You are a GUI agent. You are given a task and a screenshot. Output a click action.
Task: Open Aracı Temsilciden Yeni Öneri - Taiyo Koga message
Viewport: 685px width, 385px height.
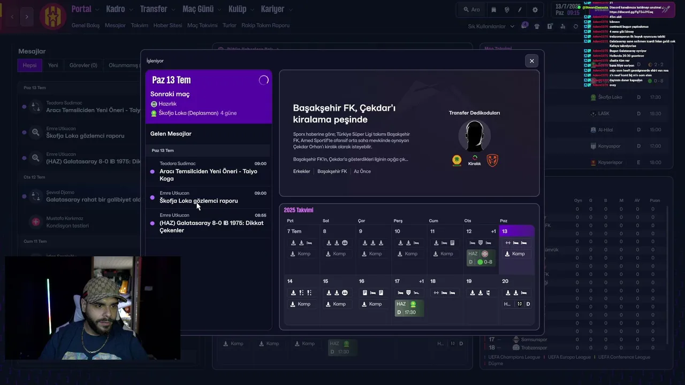[x=208, y=171]
